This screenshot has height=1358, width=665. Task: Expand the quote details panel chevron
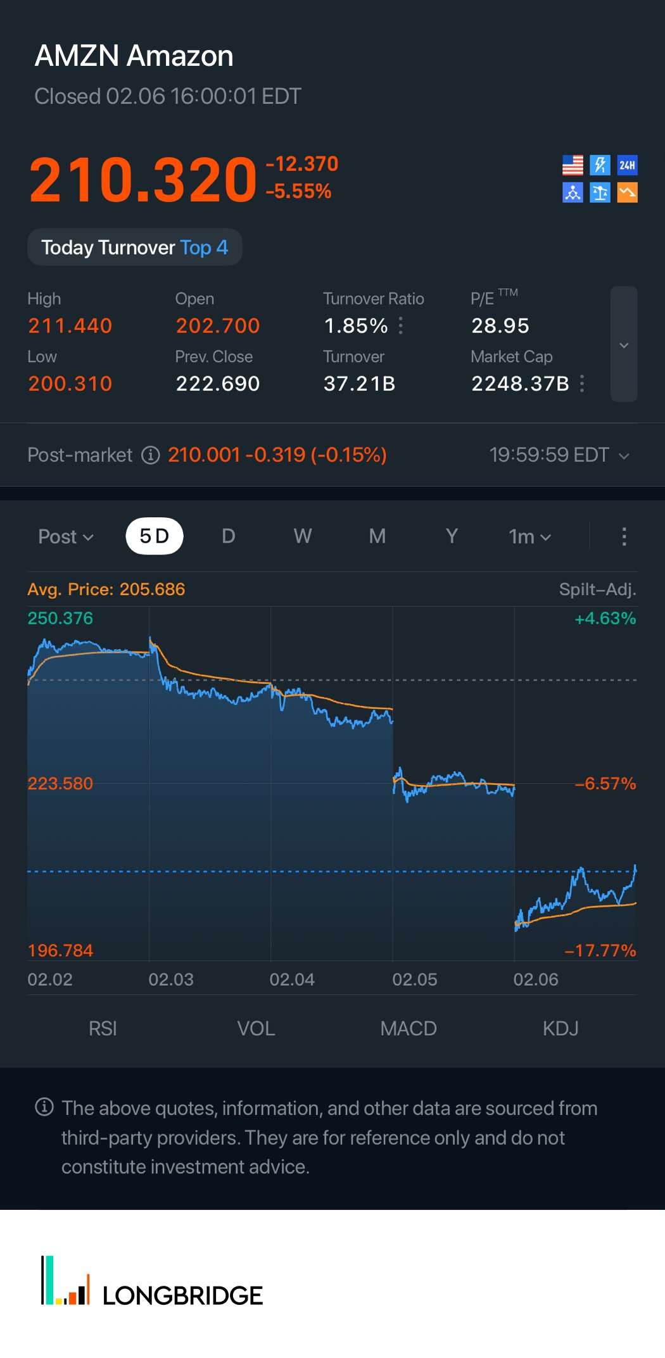(624, 344)
